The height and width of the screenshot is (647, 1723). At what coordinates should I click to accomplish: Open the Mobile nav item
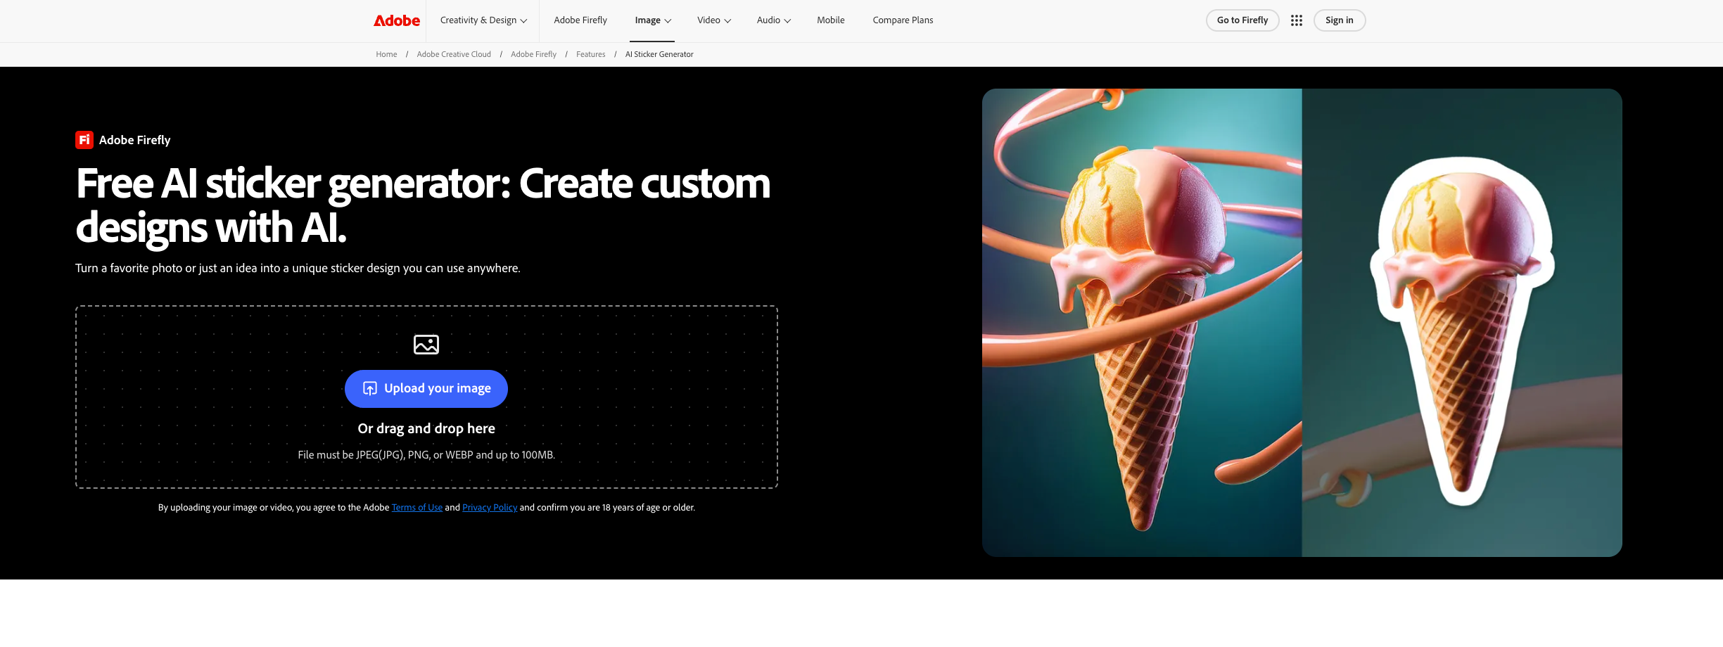831,20
